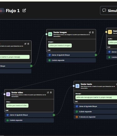Edit the Enviar imagen block
Image resolution: width=117 pixels, height=136 pixels.
[x=90, y=32]
